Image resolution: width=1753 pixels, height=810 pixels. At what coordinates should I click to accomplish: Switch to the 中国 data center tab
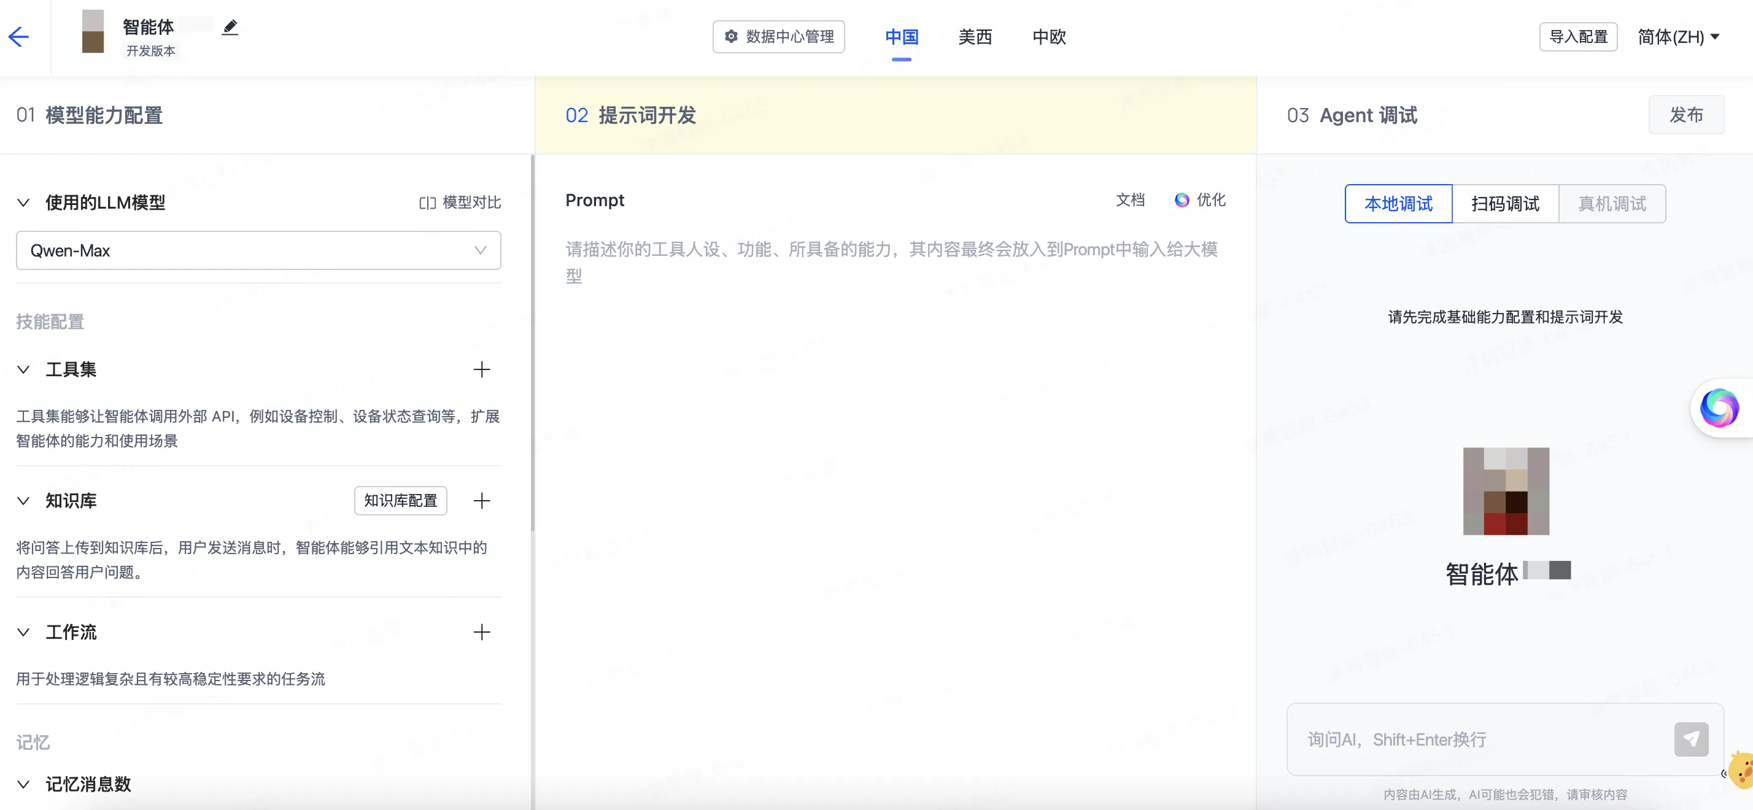pos(902,37)
